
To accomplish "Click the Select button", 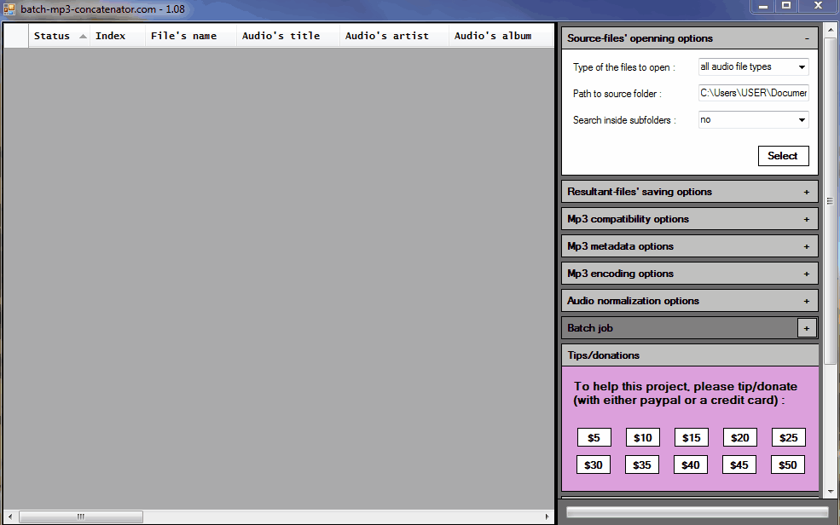I will (x=783, y=156).
